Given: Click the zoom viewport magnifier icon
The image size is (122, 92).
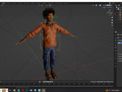Looking at the screenshot, I should click(x=112, y=18).
